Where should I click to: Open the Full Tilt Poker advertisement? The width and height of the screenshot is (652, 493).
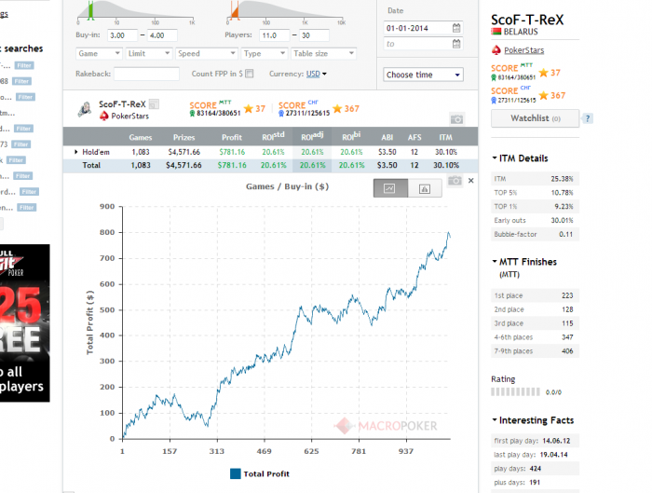coord(24,323)
